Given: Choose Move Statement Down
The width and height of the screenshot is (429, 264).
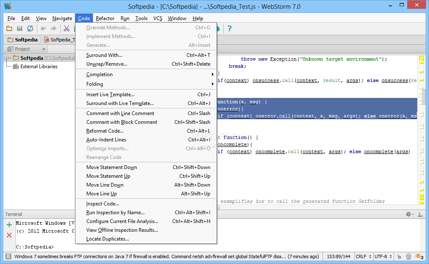Looking at the screenshot, I should [x=146, y=167].
